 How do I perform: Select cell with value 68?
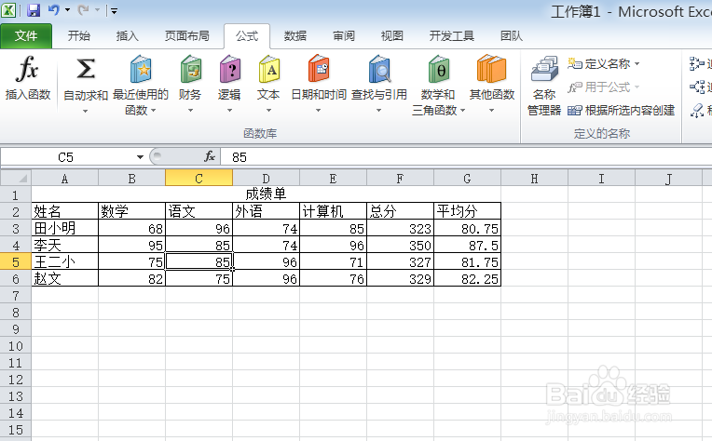pyautogui.click(x=131, y=228)
